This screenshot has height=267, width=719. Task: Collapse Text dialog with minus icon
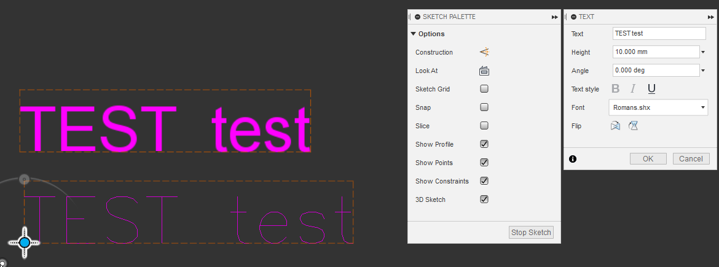(573, 17)
